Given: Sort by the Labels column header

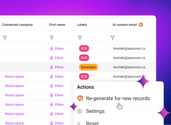Looking at the screenshot, I should coord(82,25).
